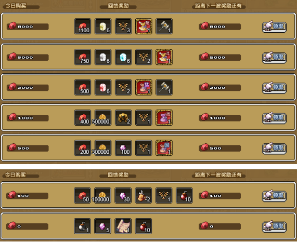Click the yellow crystal reward with 6
Viewport: 297px width, 242px height.
(x=103, y=26)
